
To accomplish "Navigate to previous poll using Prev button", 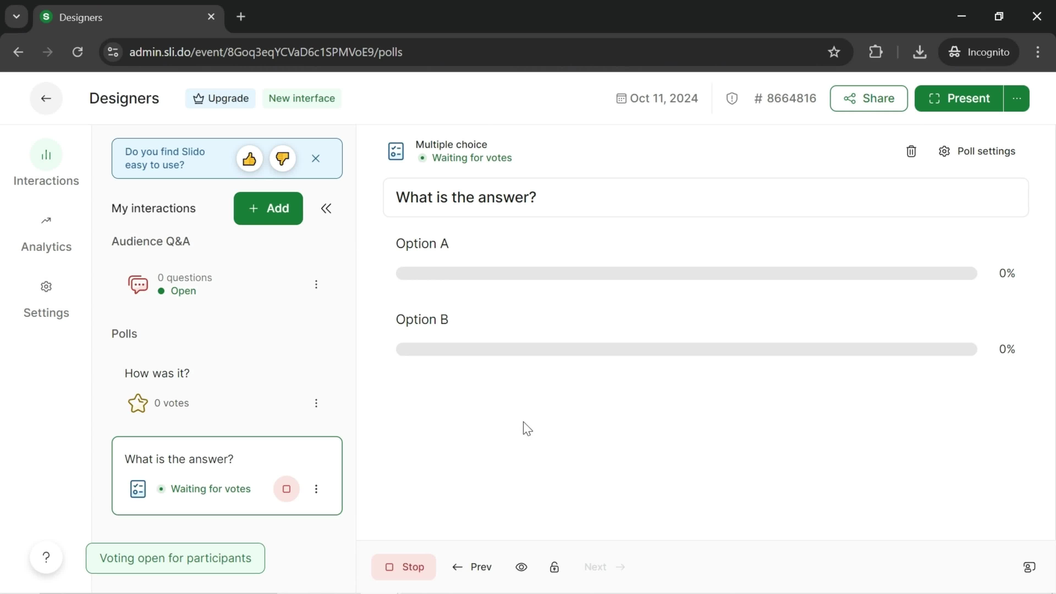I will pos(472,566).
